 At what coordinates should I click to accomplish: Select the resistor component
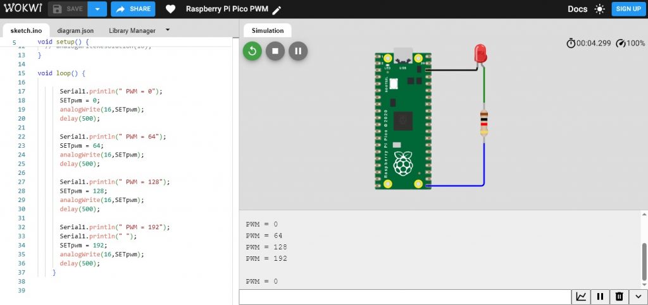point(484,123)
